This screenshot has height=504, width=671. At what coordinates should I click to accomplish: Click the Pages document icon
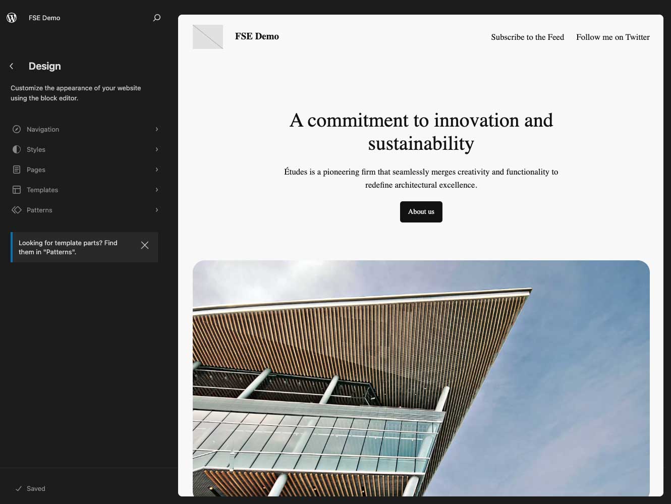17,170
